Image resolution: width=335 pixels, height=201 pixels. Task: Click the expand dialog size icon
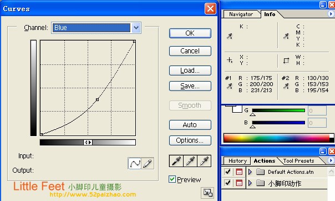207,193
